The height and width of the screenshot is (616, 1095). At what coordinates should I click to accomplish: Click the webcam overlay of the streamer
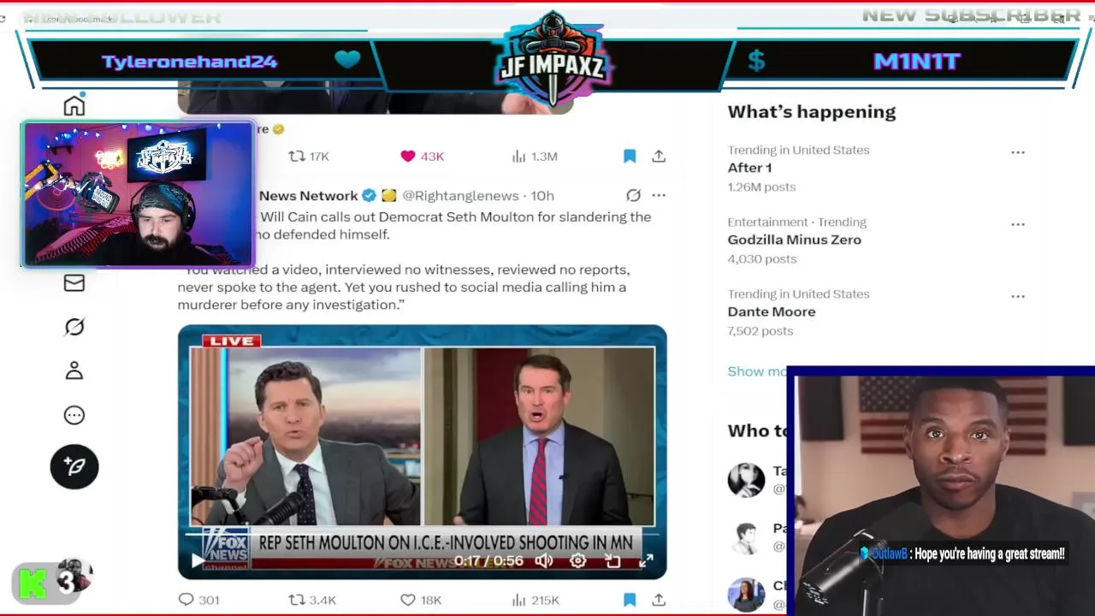pyautogui.click(x=138, y=194)
